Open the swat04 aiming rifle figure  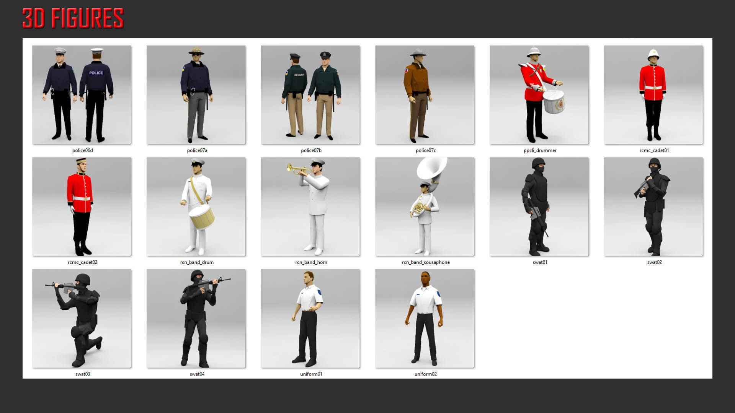[x=196, y=319]
